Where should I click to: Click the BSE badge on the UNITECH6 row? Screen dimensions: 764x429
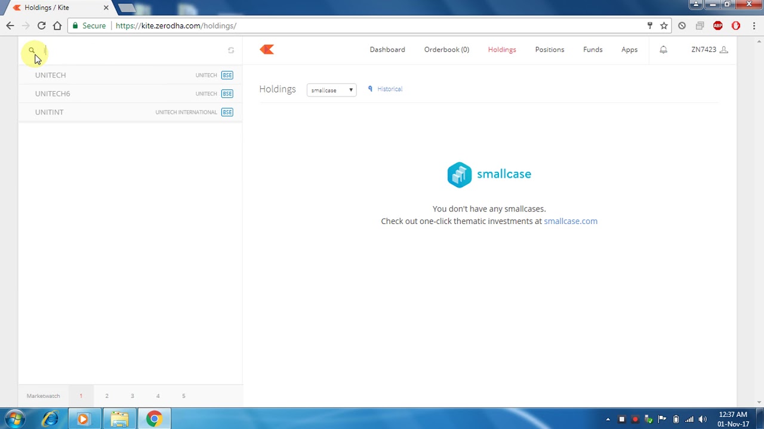coord(227,94)
